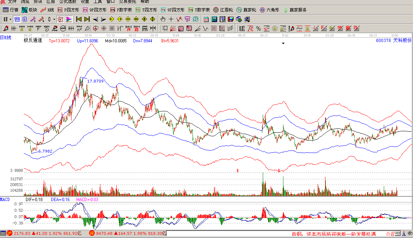Toggle the blue knot pattern button
This screenshot has height=238, width=413.
tap(17, 19)
